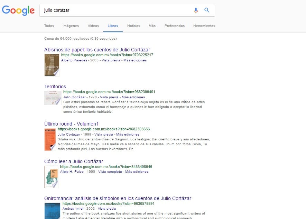Click Más ediciones for Cómo leer
Viewport: 306px width, 219px height.
(137, 172)
